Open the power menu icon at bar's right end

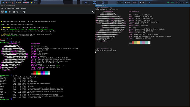[x=187, y=2]
